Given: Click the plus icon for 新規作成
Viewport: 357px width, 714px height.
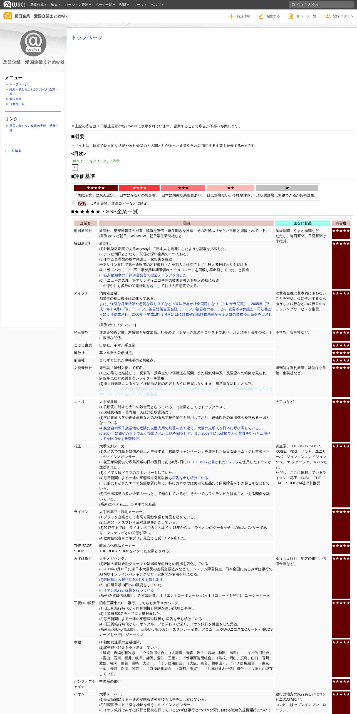Looking at the screenshot, I should click(231, 16).
